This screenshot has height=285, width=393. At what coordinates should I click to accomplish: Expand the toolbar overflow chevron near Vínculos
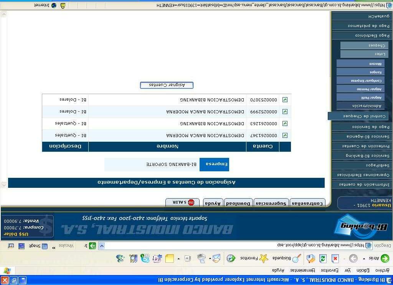(x=54, y=247)
